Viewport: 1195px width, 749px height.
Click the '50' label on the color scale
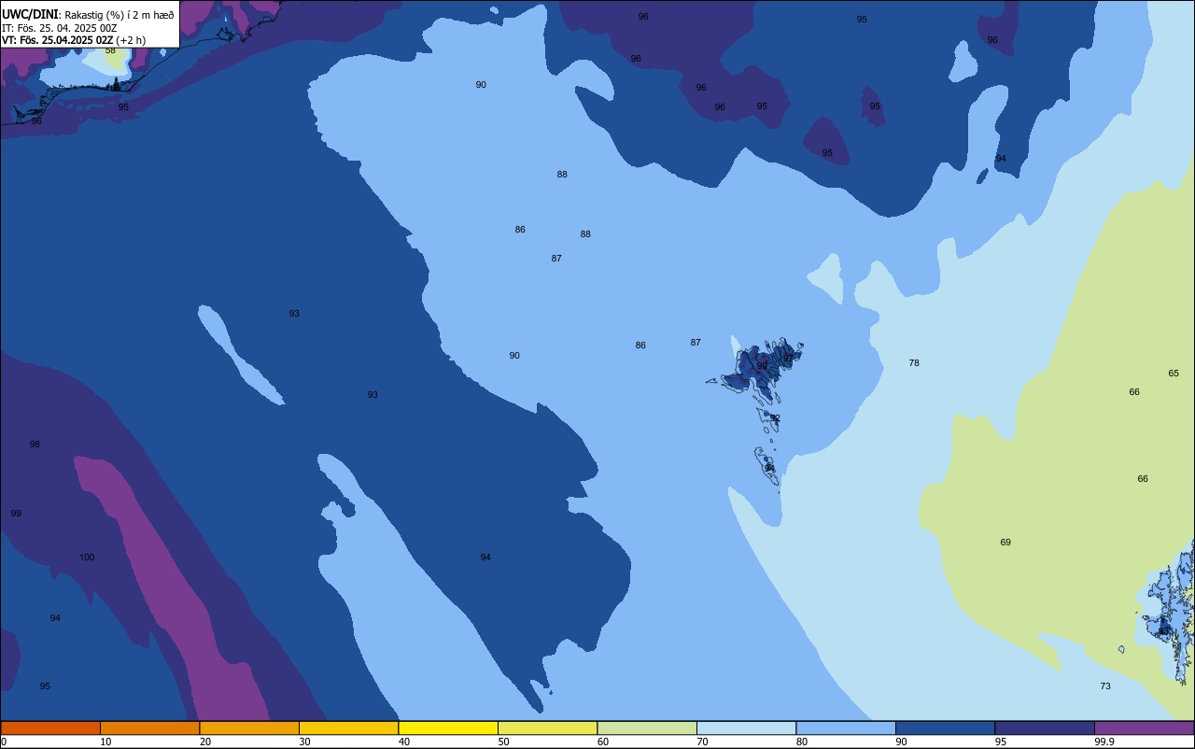(503, 742)
